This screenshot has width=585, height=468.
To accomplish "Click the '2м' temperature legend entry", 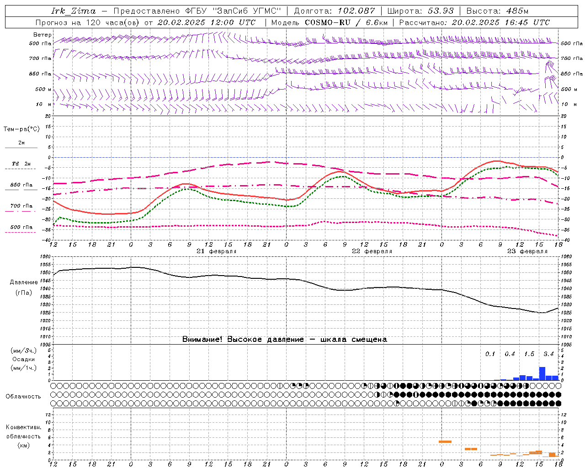I will (21, 143).
